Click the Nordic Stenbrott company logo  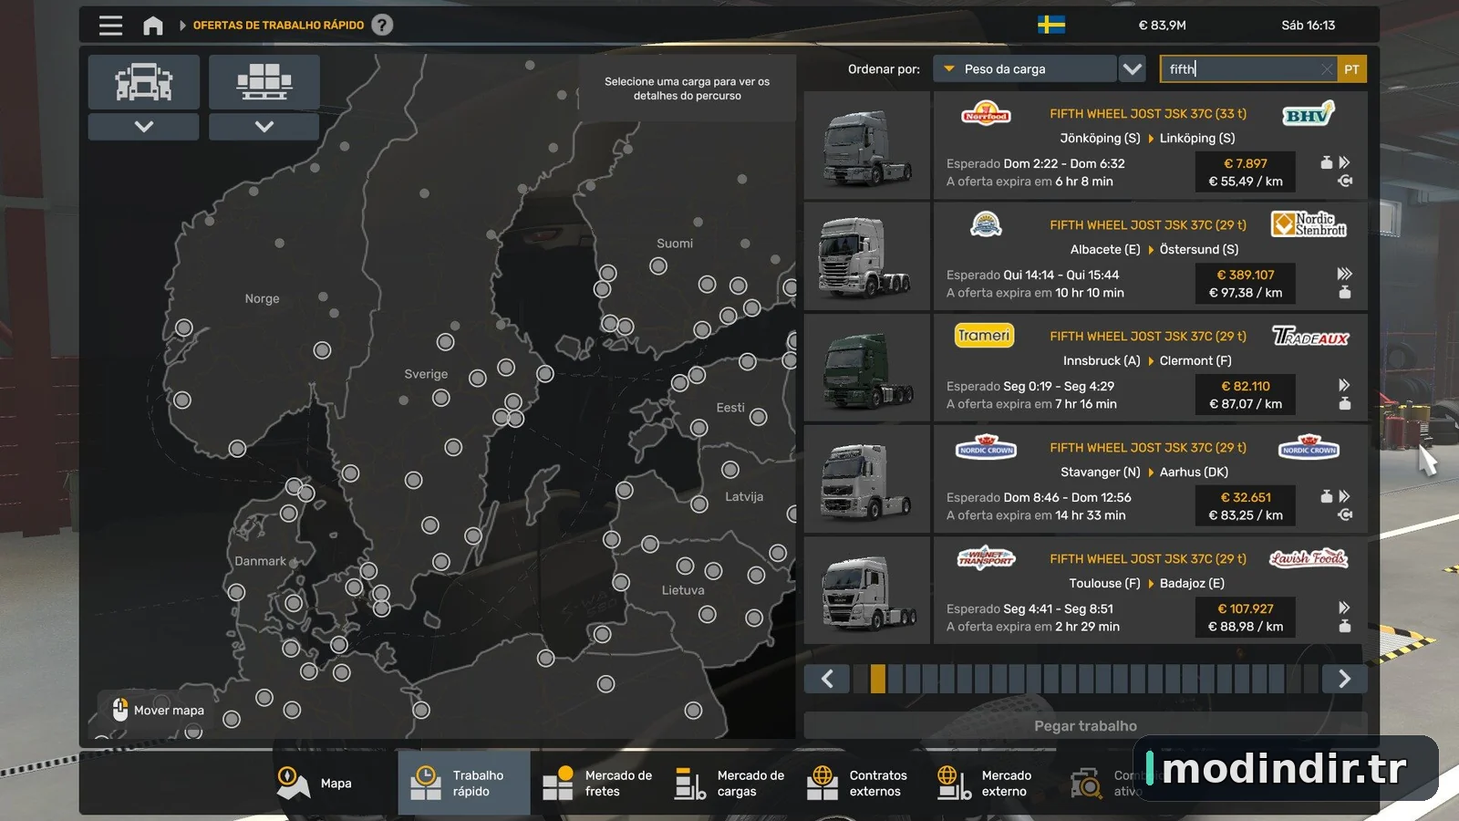[1309, 224]
